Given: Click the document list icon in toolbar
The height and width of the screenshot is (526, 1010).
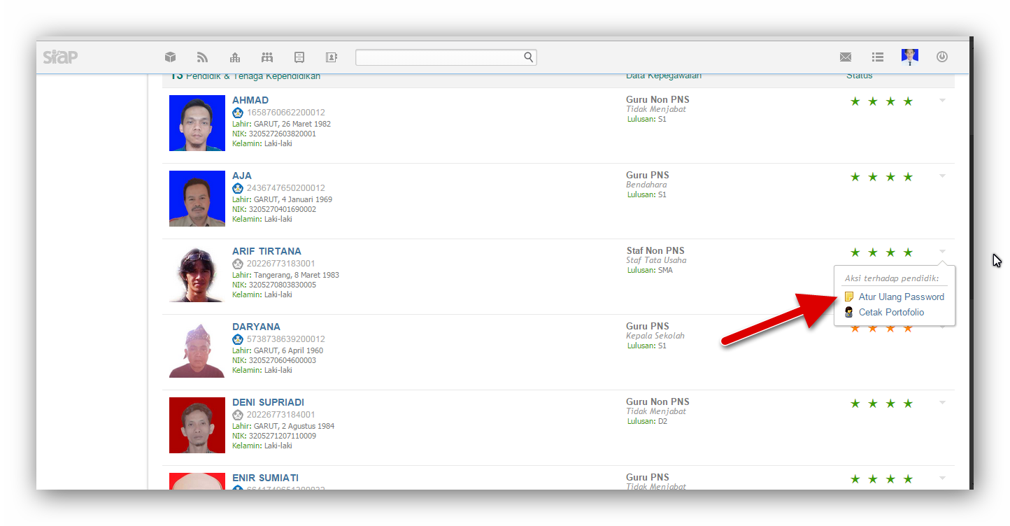Looking at the screenshot, I should tap(299, 57).
